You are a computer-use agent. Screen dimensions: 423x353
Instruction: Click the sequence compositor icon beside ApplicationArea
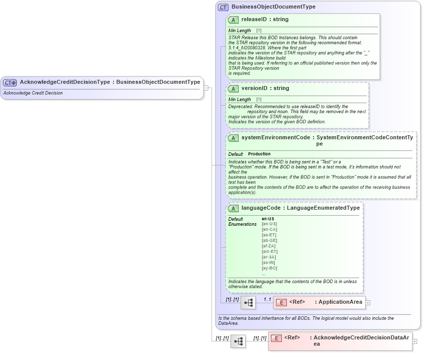coord(247,302)
